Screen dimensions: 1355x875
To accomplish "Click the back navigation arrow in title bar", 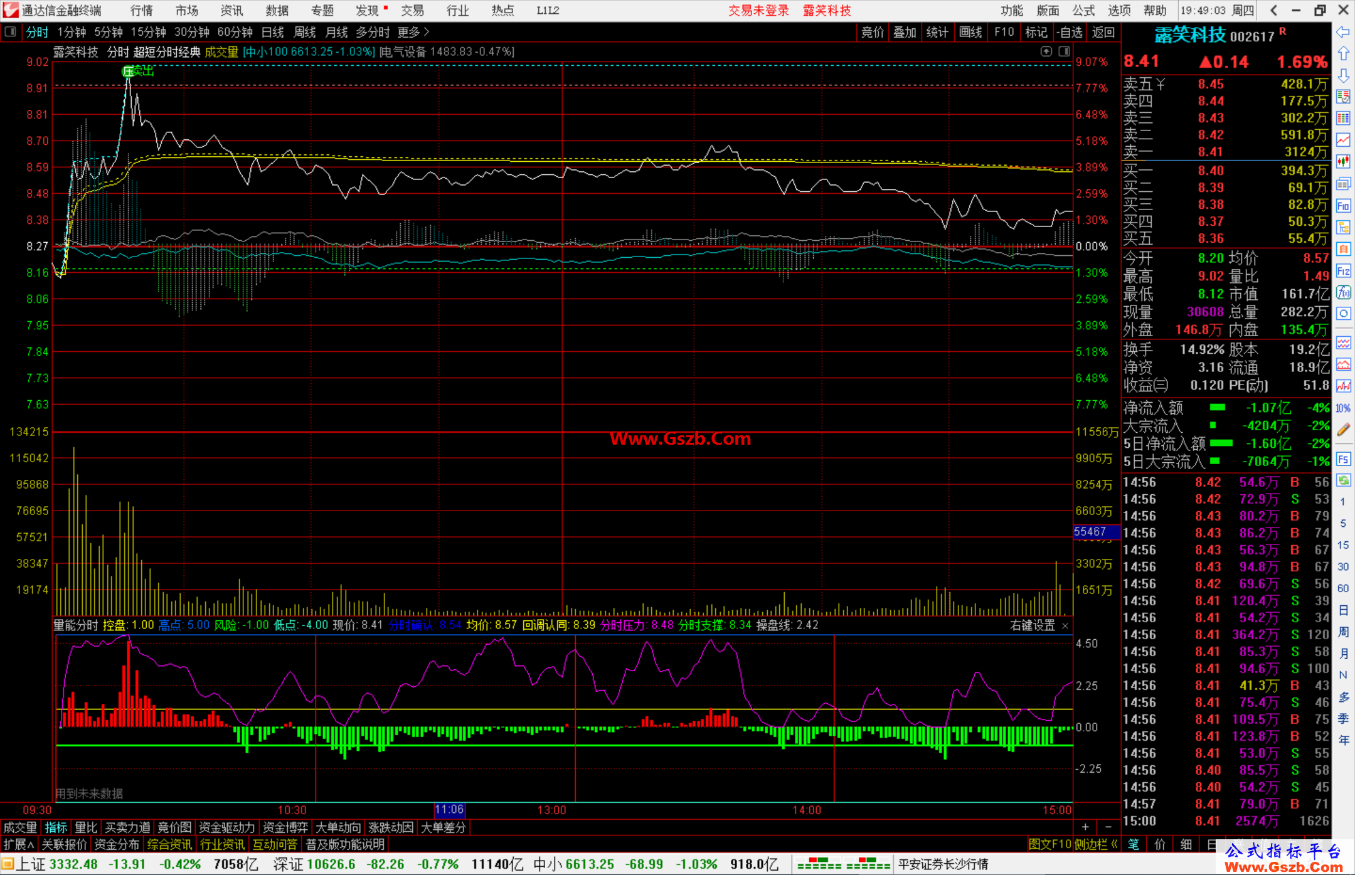I will click(1273, 11).
